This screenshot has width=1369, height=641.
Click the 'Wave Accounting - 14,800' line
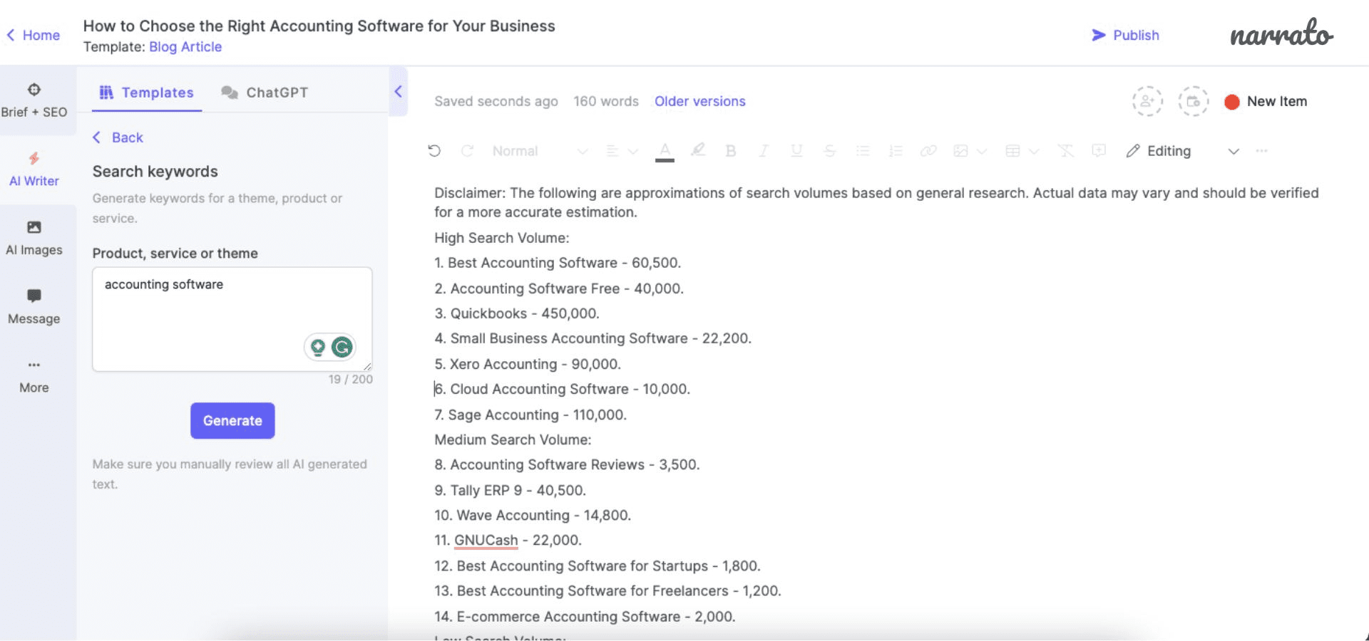pos(533,515)
